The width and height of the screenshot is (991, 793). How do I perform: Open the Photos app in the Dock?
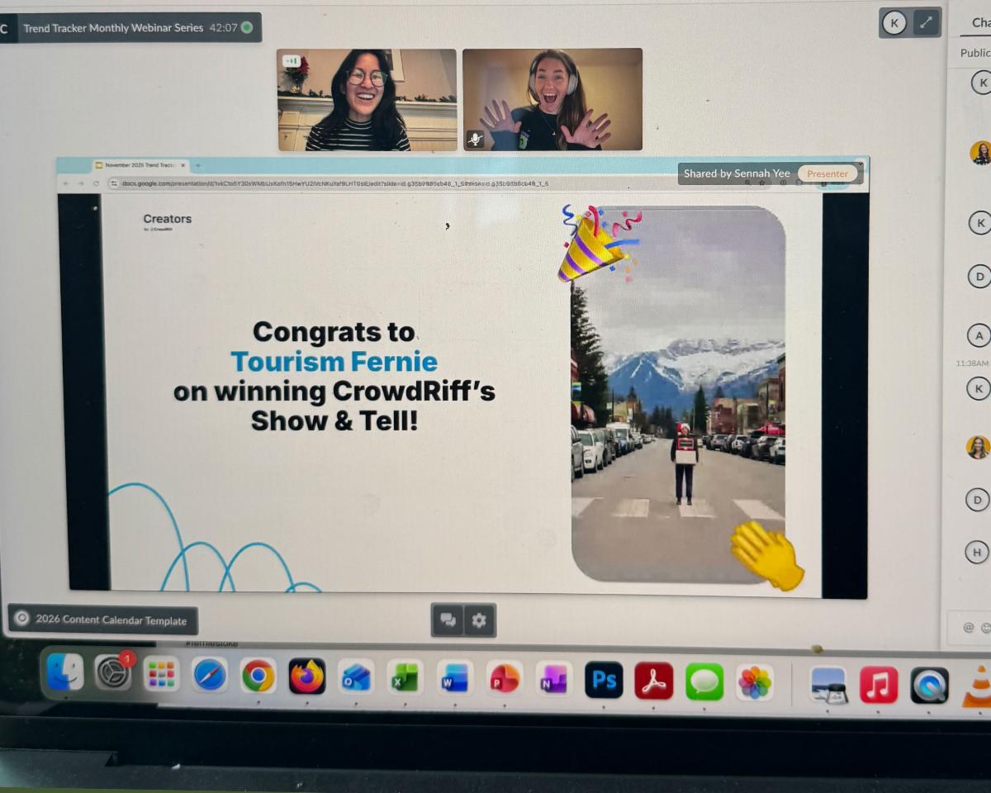click(x=755, y=683)
